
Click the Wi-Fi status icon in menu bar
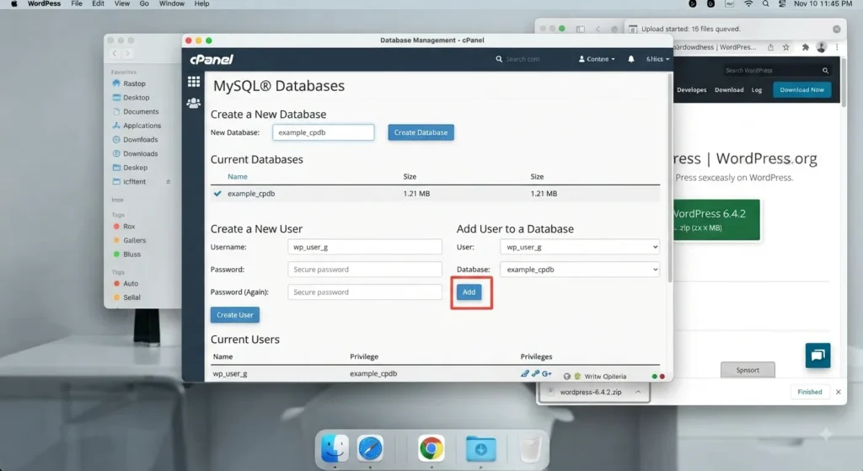(x=748, y=4)
